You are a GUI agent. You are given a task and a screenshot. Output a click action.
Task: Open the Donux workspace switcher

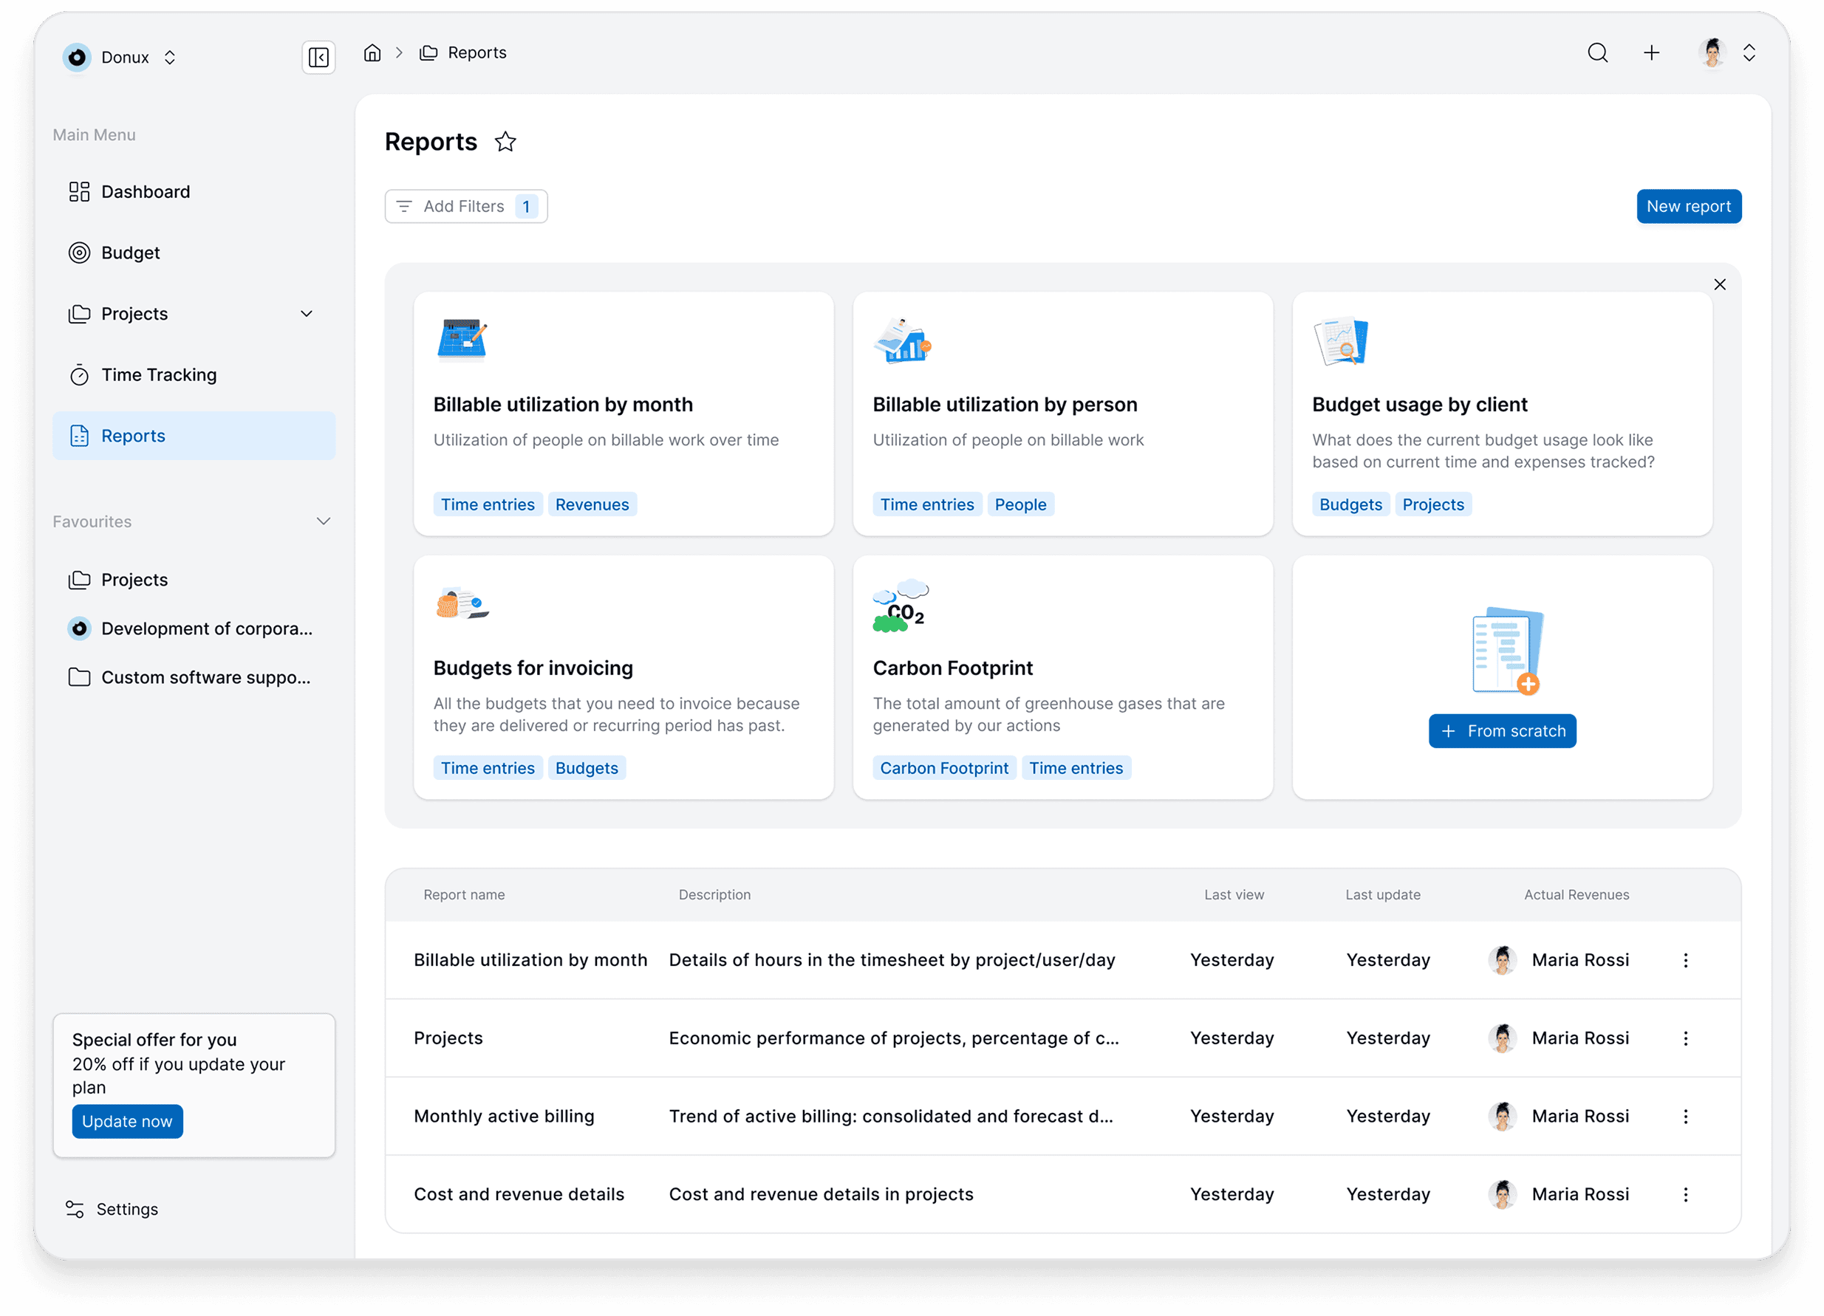(120, 57)
